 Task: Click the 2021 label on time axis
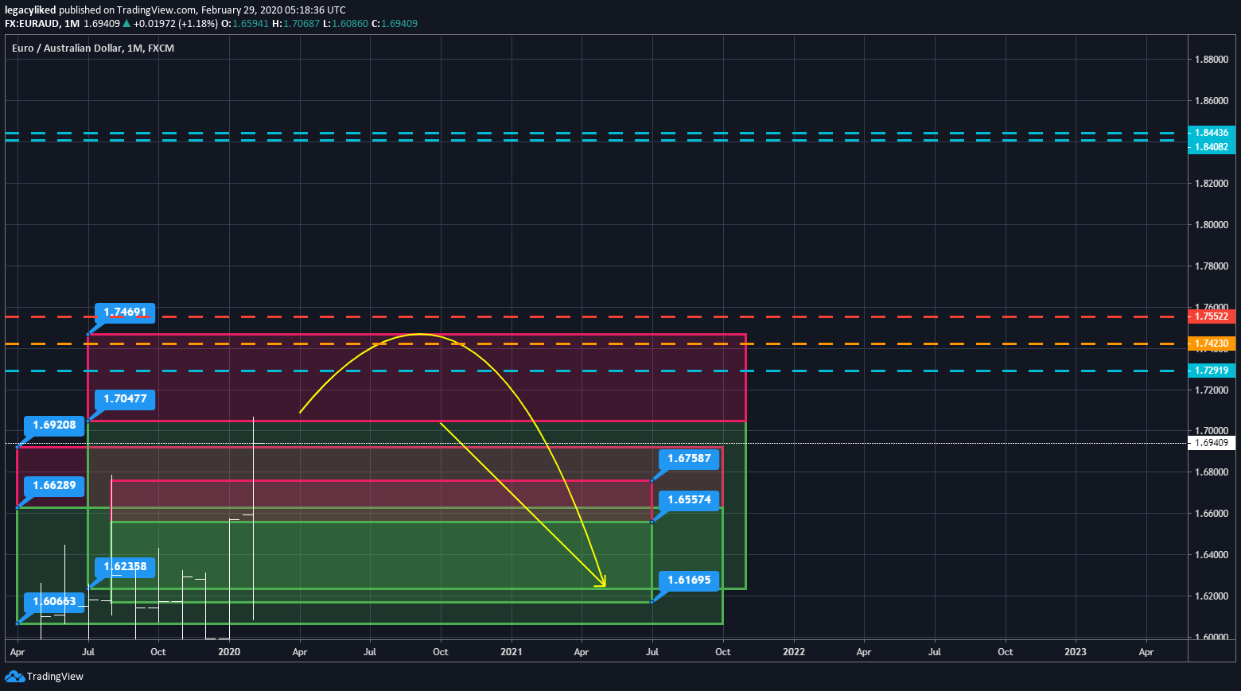(x=511, y=652)
